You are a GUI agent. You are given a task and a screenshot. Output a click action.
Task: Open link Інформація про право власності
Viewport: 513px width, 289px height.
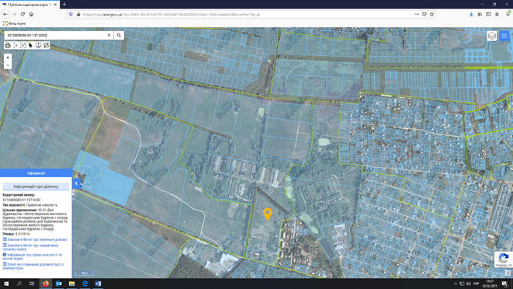pyautogui.click(x=33, y=256)
